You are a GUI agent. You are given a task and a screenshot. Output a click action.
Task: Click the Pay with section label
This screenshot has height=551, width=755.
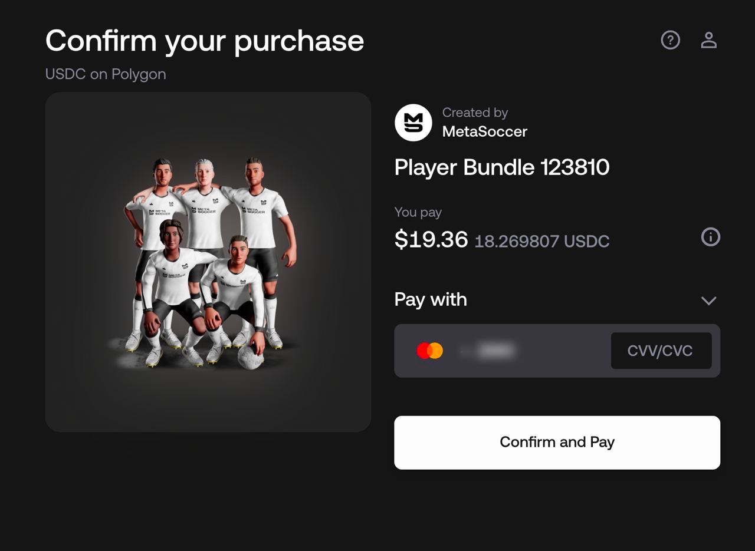430,299
